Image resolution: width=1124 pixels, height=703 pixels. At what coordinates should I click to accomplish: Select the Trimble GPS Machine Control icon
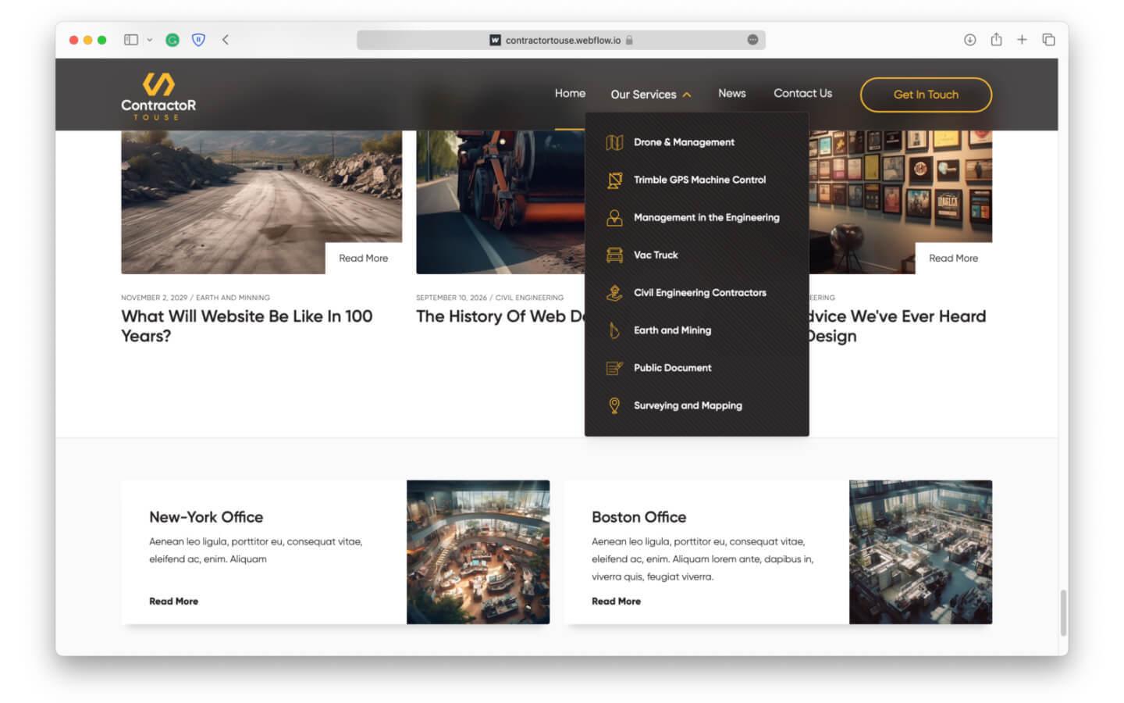click(x=614, y=180)
